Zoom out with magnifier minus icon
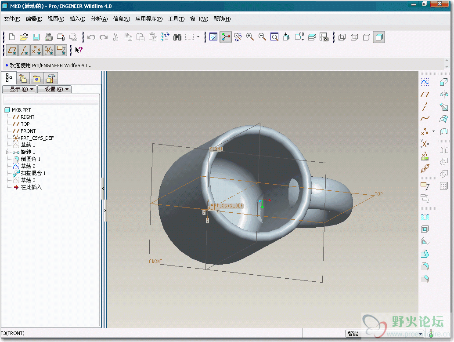The width and height of the screenshot is (454, 342). pyautogui.click(x=262, y=37)
